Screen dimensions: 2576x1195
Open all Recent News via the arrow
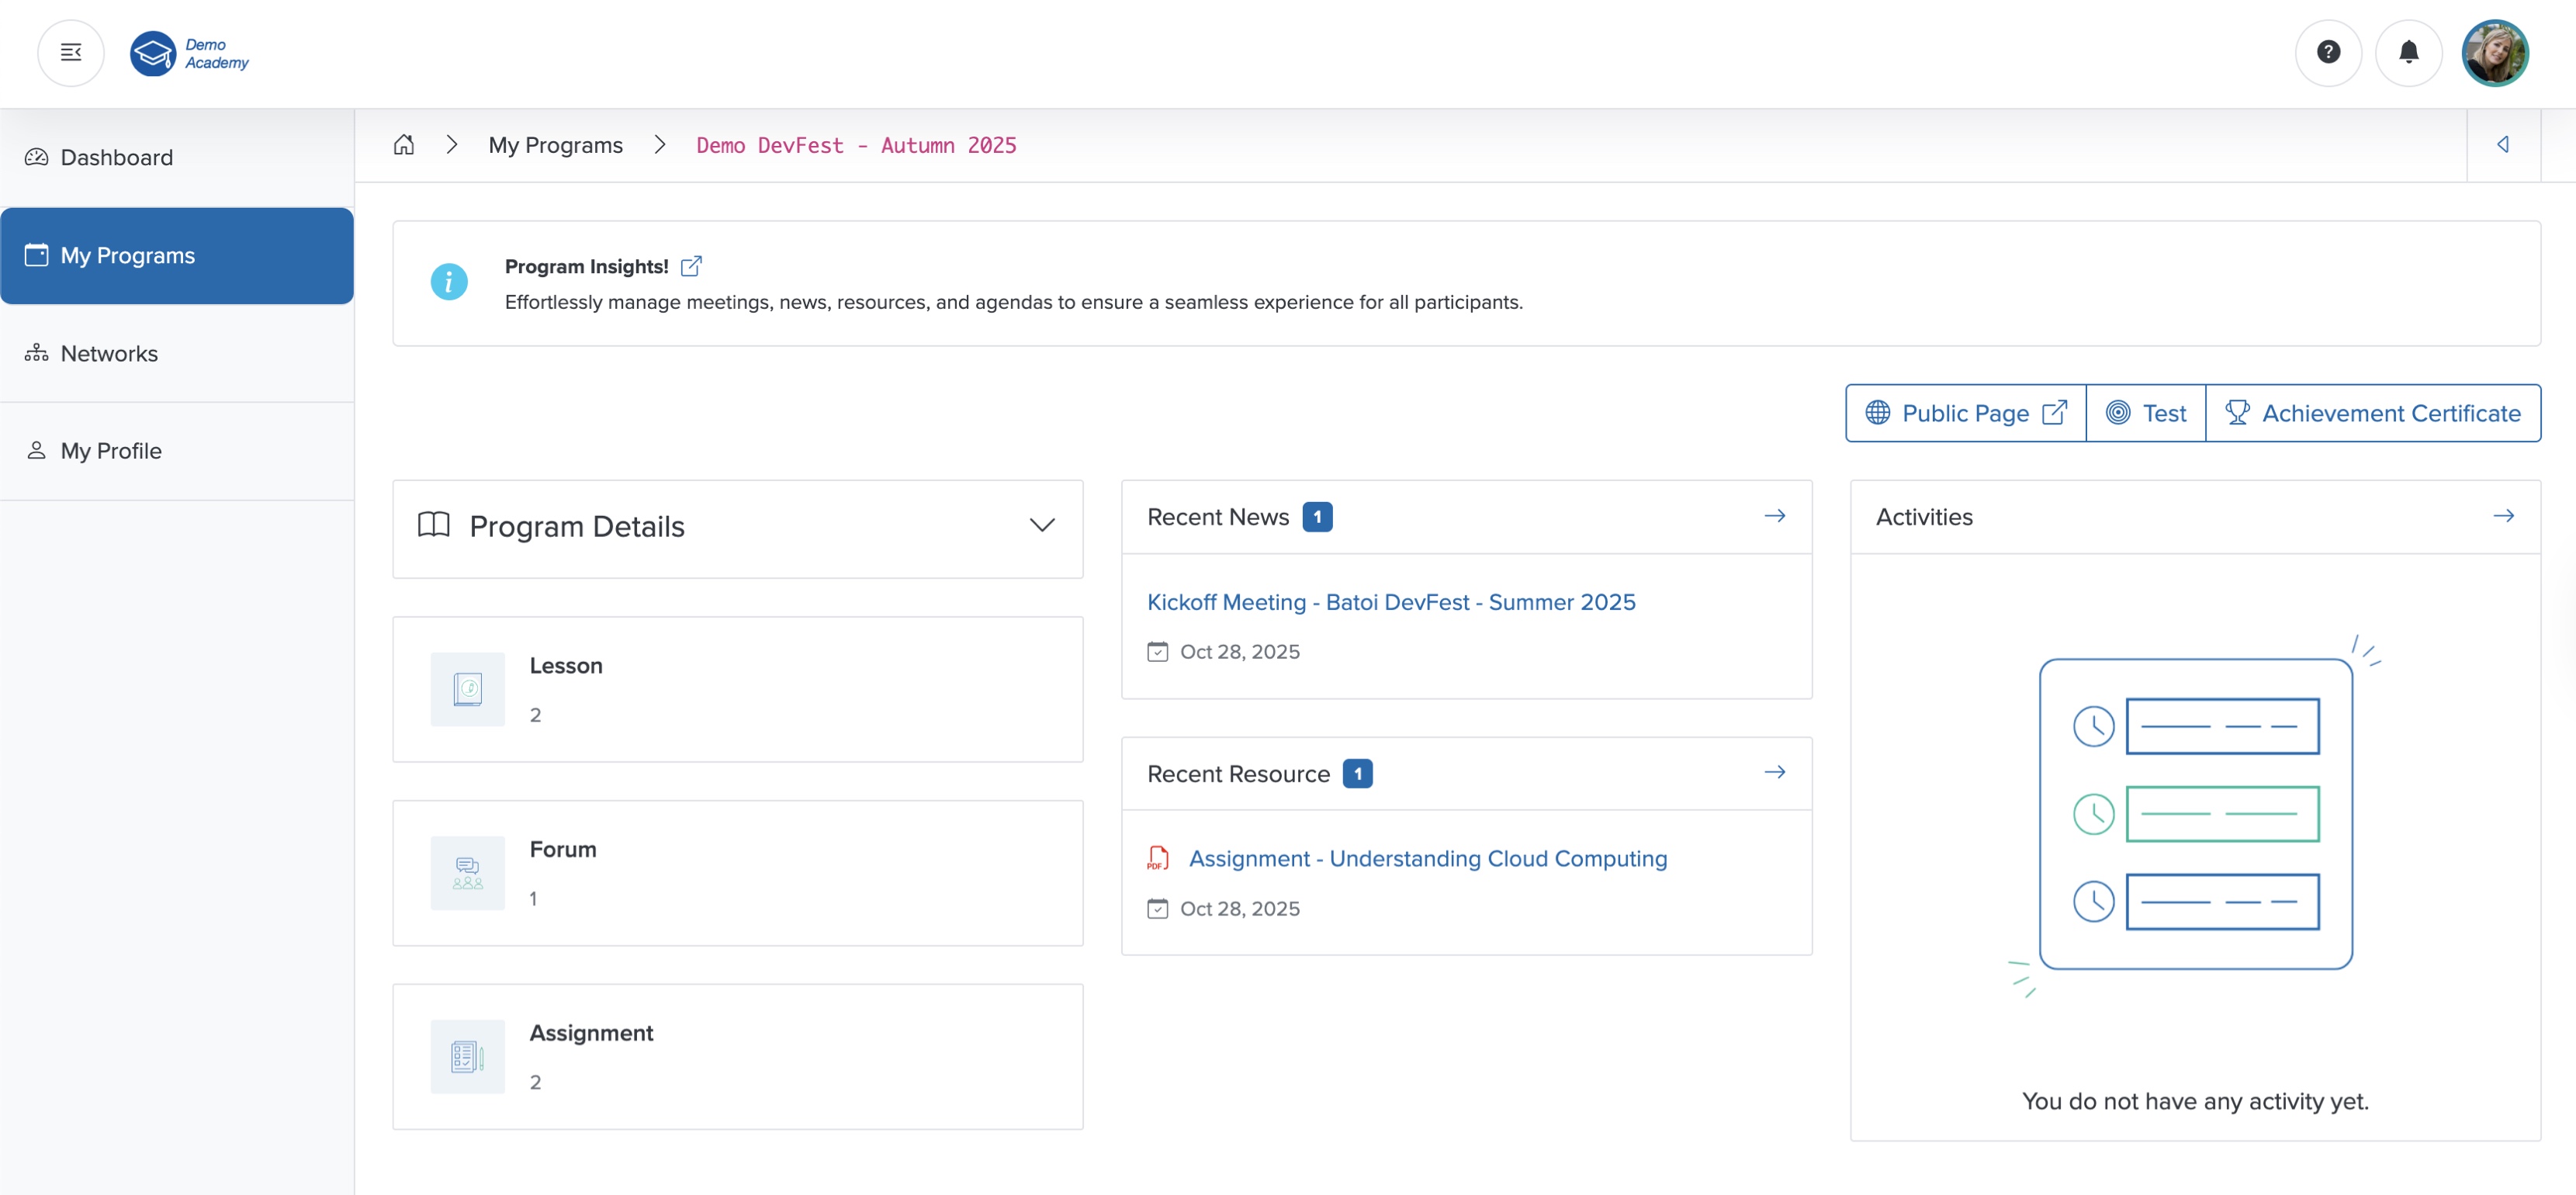click(1774, 516)
